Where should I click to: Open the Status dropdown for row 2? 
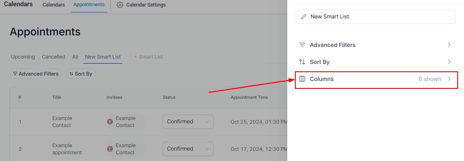coord(188,149)
